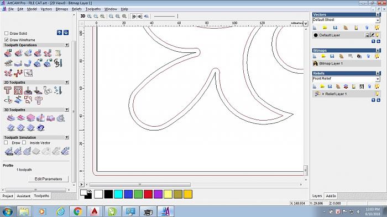Delete vector layer using trash icon

point(367,28)
